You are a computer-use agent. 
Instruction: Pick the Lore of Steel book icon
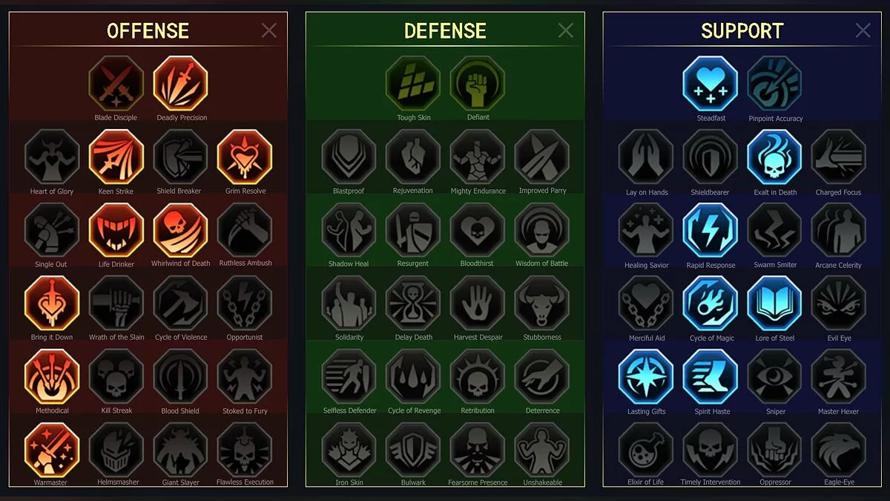click(x=774, y=303)
